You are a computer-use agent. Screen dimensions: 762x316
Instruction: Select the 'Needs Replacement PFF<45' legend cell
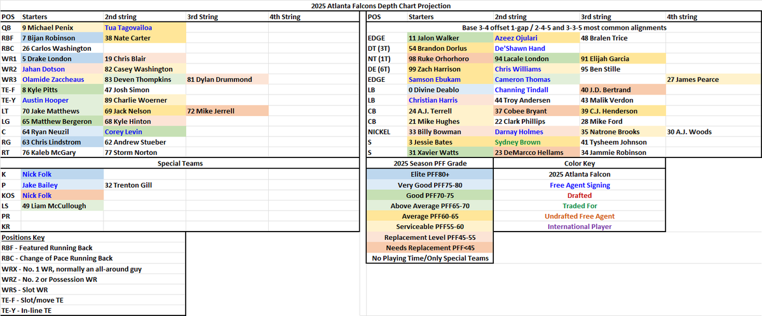coord(430,247)
